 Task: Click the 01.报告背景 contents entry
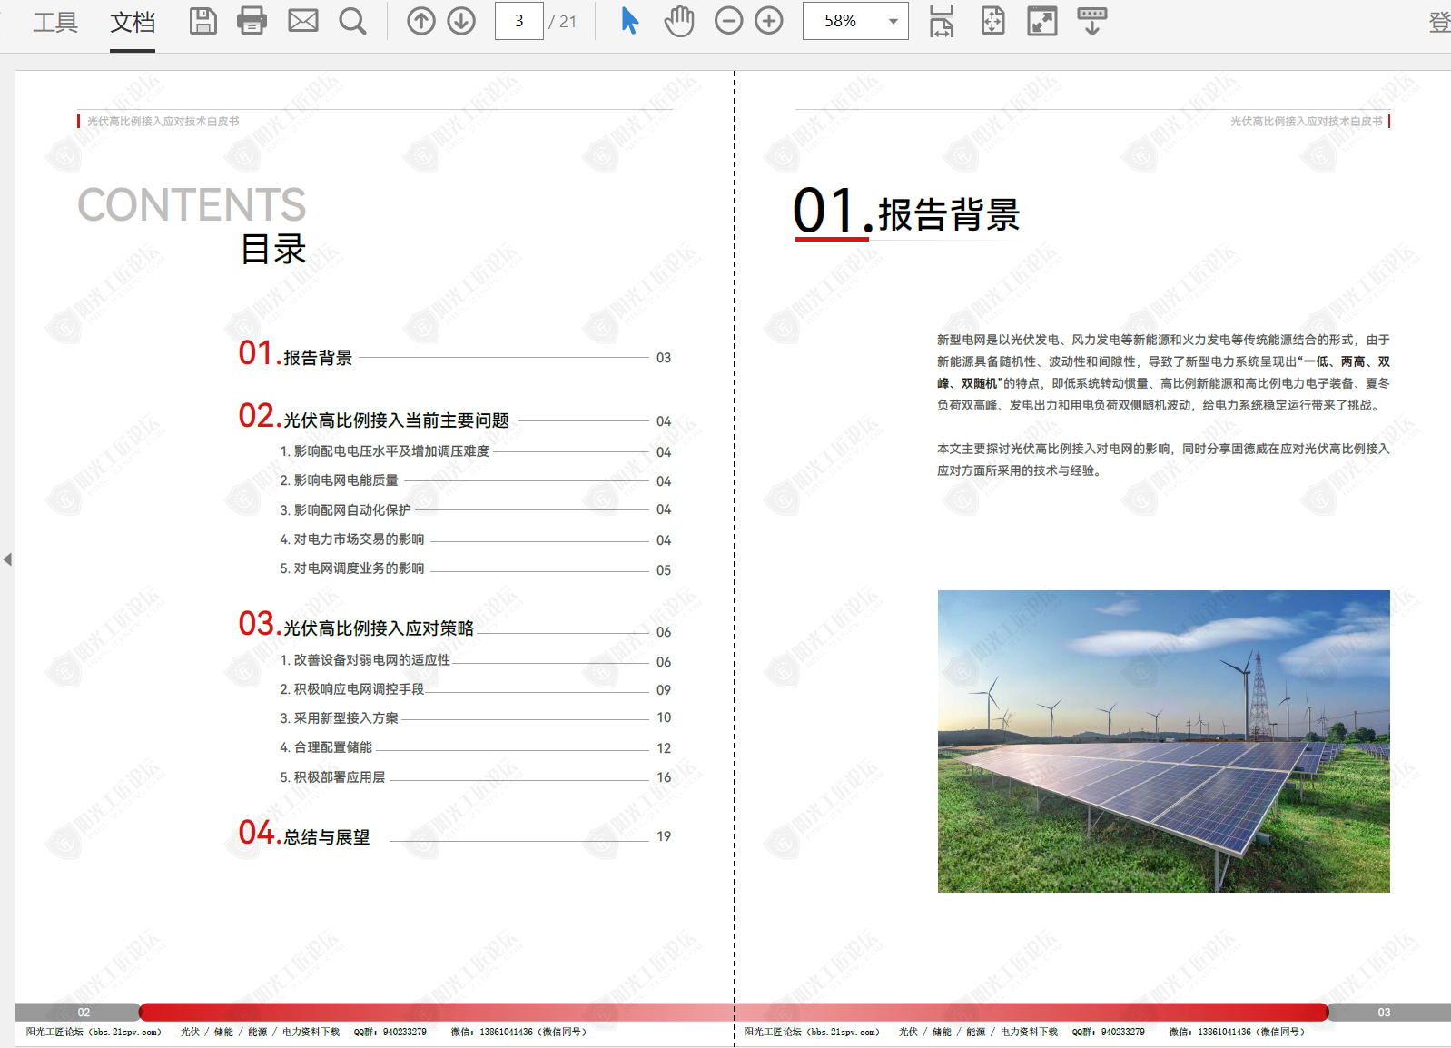pos(295,353)
